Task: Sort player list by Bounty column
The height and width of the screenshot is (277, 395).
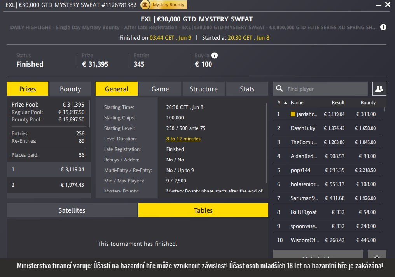Action: pos(368,103)
